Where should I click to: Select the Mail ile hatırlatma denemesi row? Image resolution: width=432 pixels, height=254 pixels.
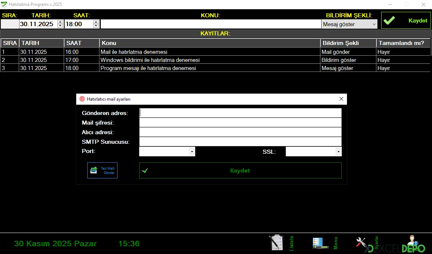click(210, 52)
